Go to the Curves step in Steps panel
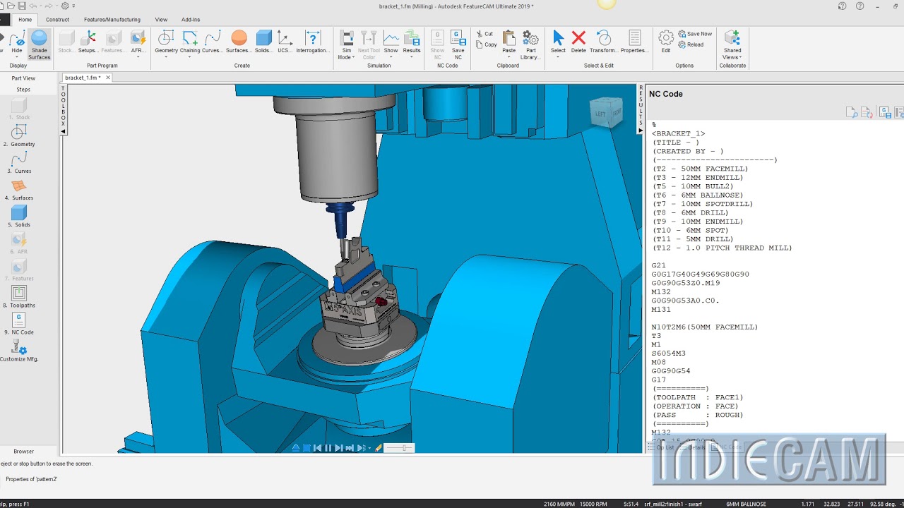The image size is (904, 508). point(19,162)
